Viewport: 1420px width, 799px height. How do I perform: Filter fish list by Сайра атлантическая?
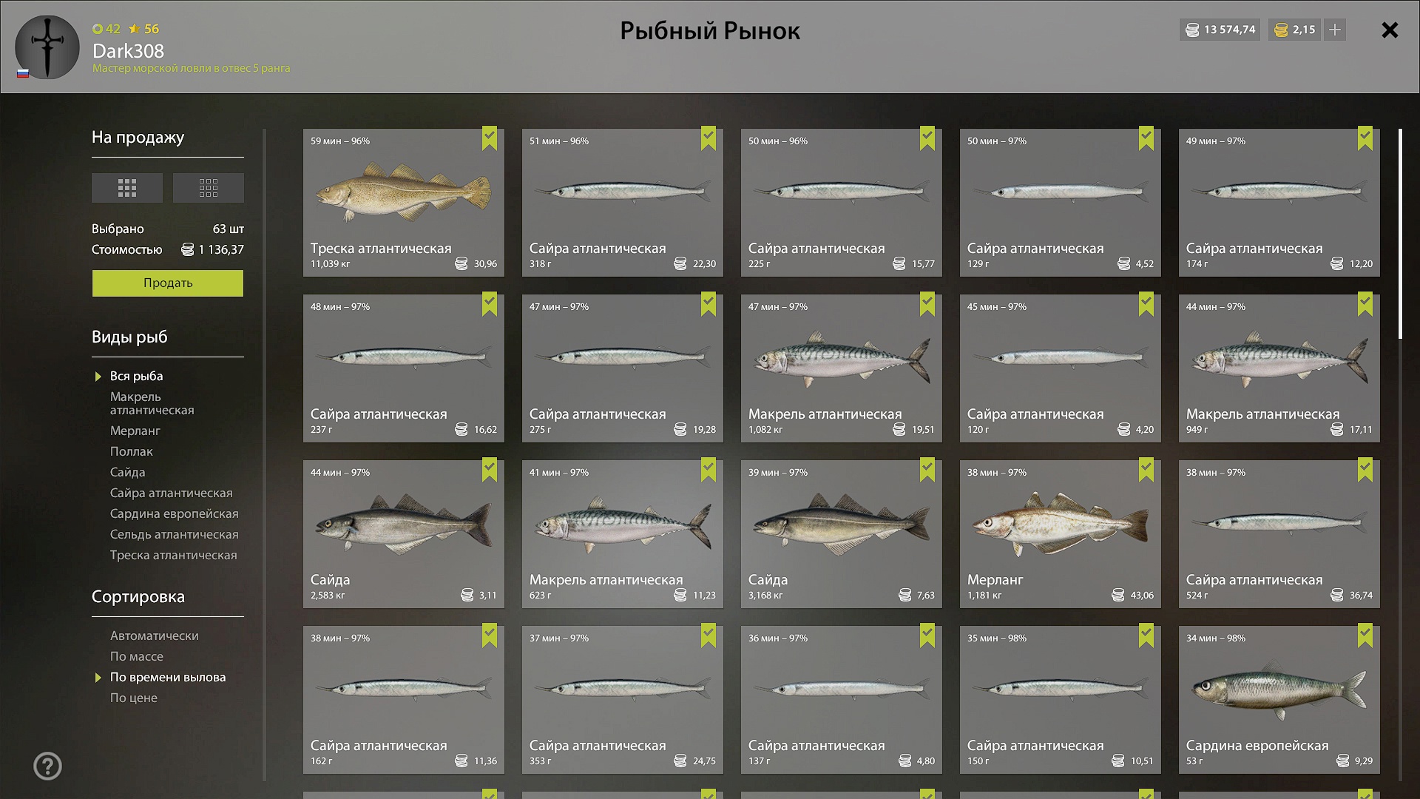(x=172, y=493)
